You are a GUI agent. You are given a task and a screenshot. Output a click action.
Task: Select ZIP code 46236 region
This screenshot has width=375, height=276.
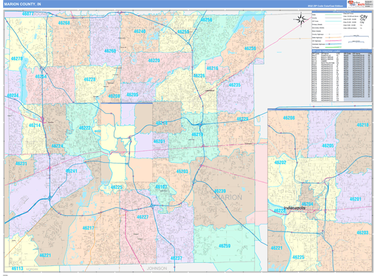[x=250, y=48]
